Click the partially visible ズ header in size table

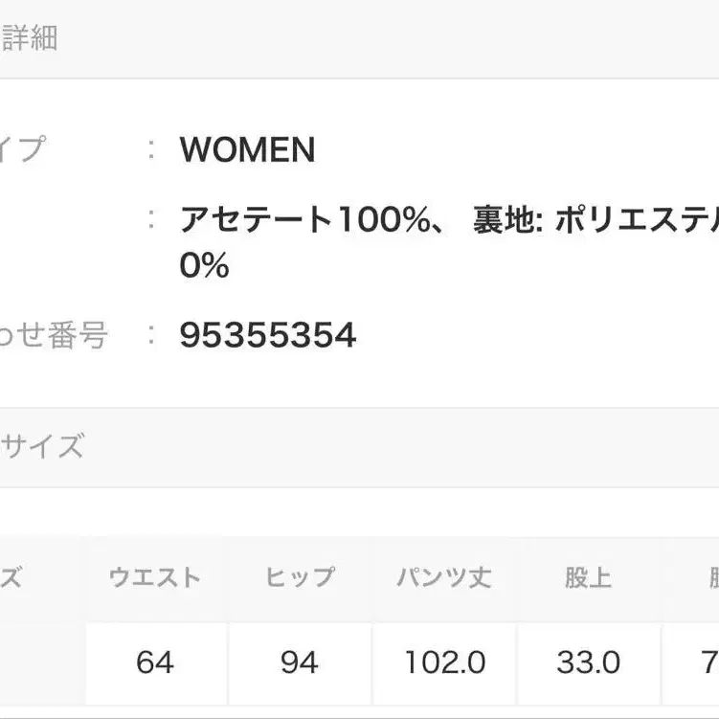click(11, 577)
